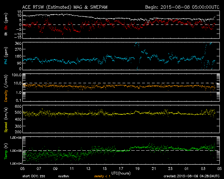
Task: Select hour 21 on the time axis
Action: click(x=154, y=169)
